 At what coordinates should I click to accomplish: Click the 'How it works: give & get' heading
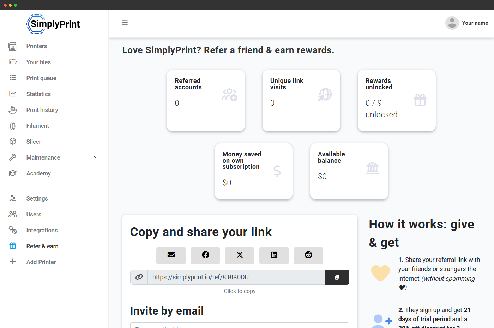(x=422, y=233)
